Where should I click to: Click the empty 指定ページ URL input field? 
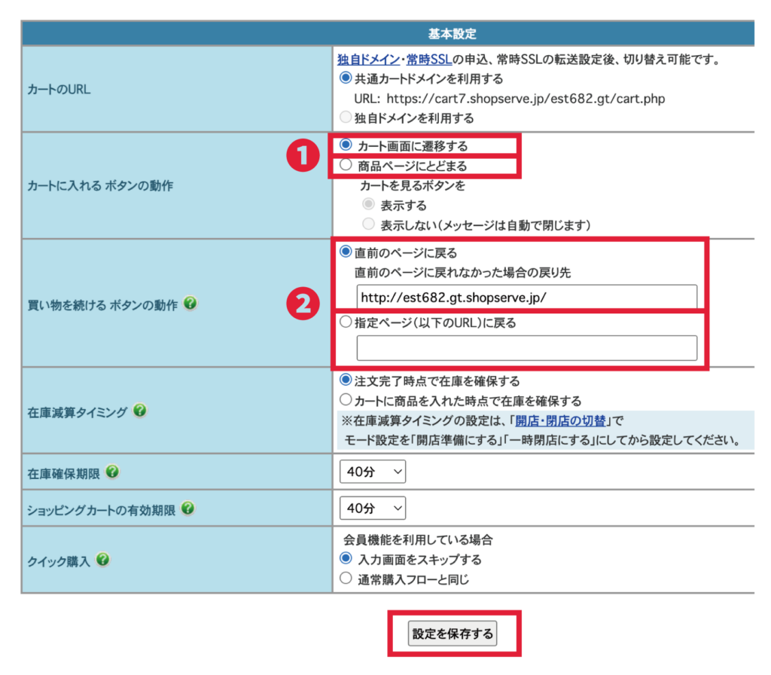(x=526, y=348)
